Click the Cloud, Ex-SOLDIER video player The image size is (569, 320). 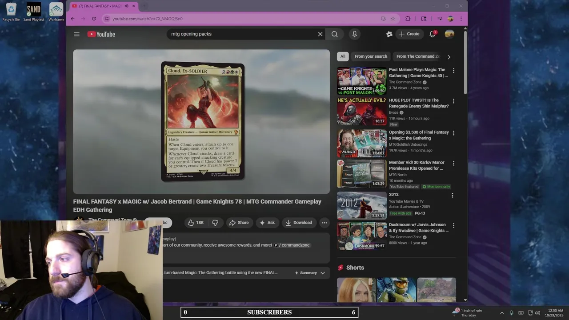pos(201,121)
